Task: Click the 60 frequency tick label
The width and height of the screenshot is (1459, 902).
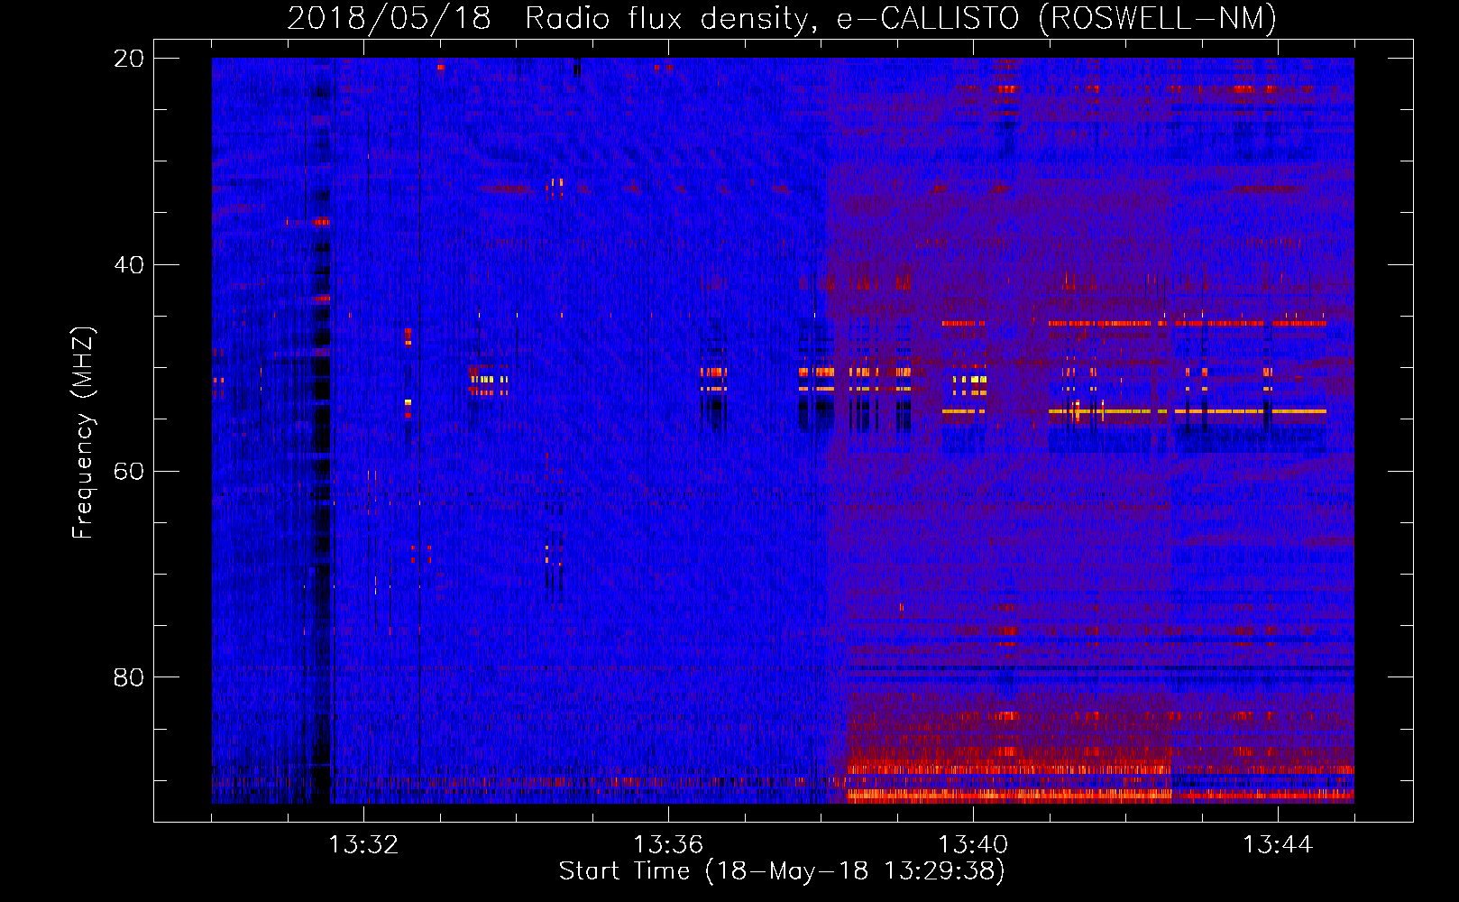Action: click(128, 471)
